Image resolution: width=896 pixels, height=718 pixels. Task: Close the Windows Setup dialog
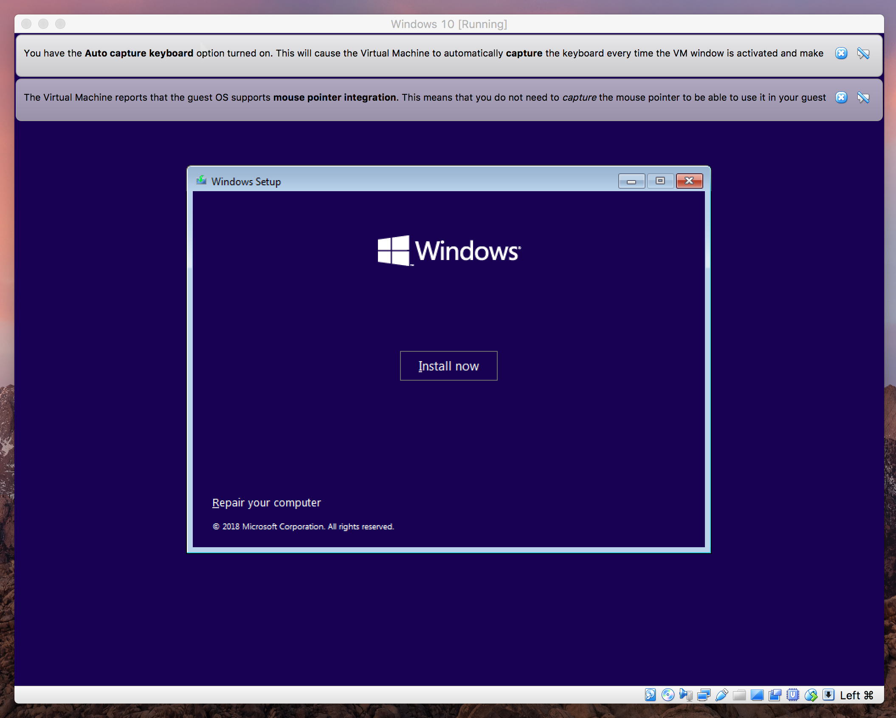(x=689, y=181)
